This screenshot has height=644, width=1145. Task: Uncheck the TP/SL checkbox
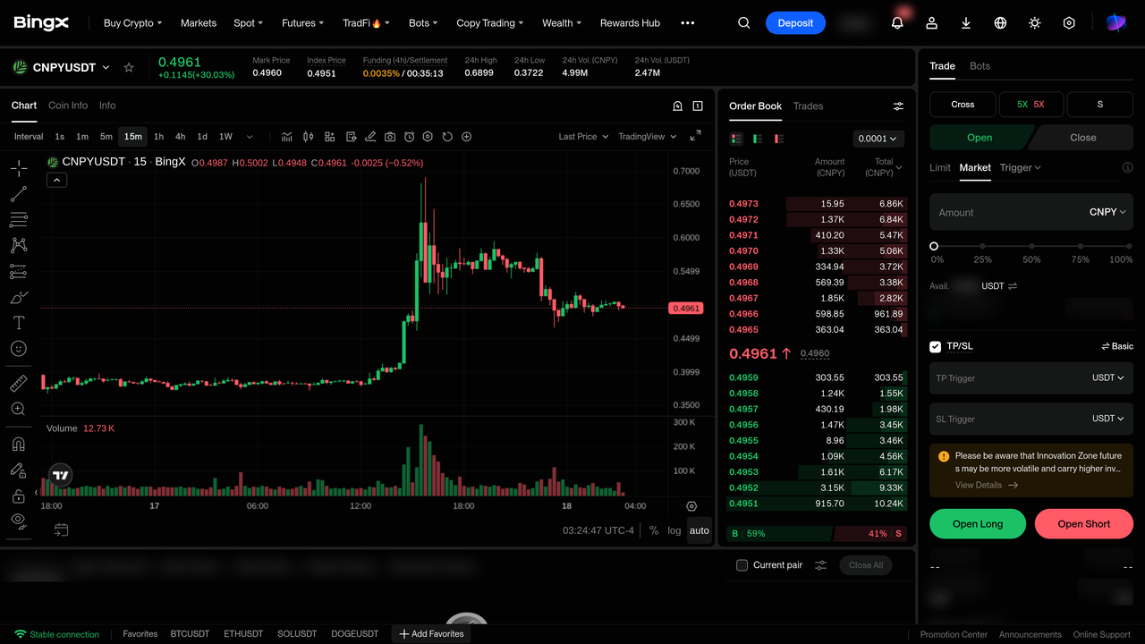coord(936,346)
